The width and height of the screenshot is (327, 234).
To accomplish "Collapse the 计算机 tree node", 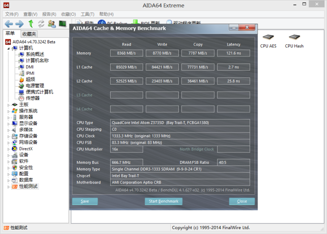I will coord(9,48).
